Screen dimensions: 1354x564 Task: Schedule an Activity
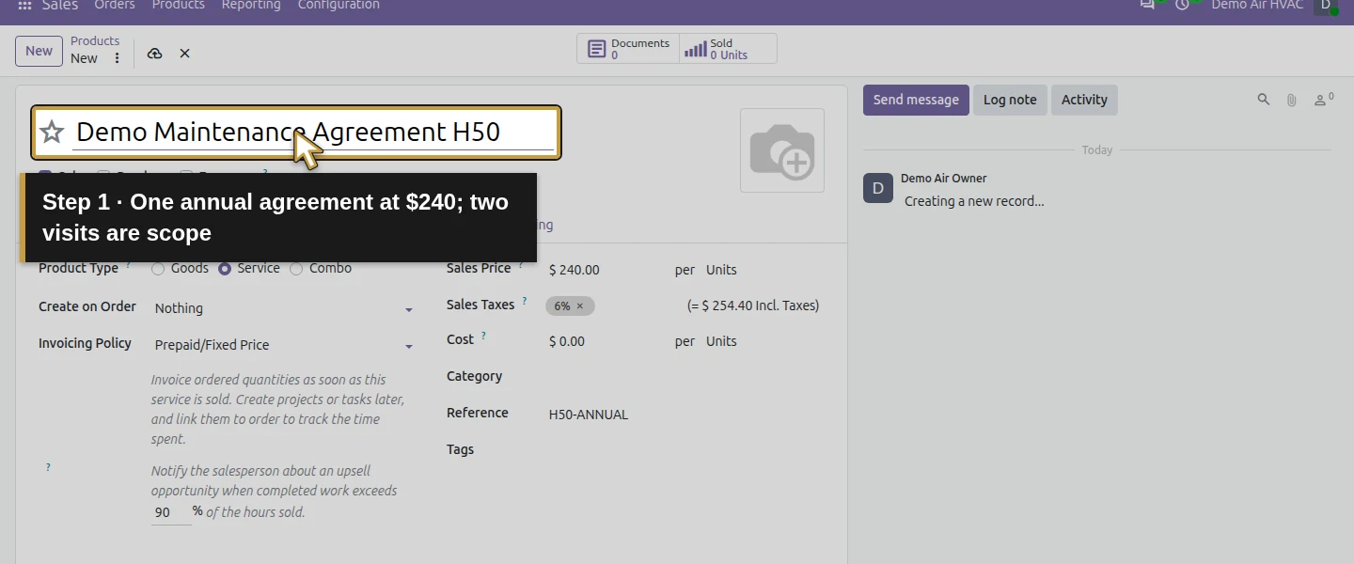click(1084, 100)
